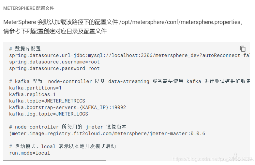
Task: Click the kafka.topic=JMETER_METRICS line
Action: pos(47,101)
